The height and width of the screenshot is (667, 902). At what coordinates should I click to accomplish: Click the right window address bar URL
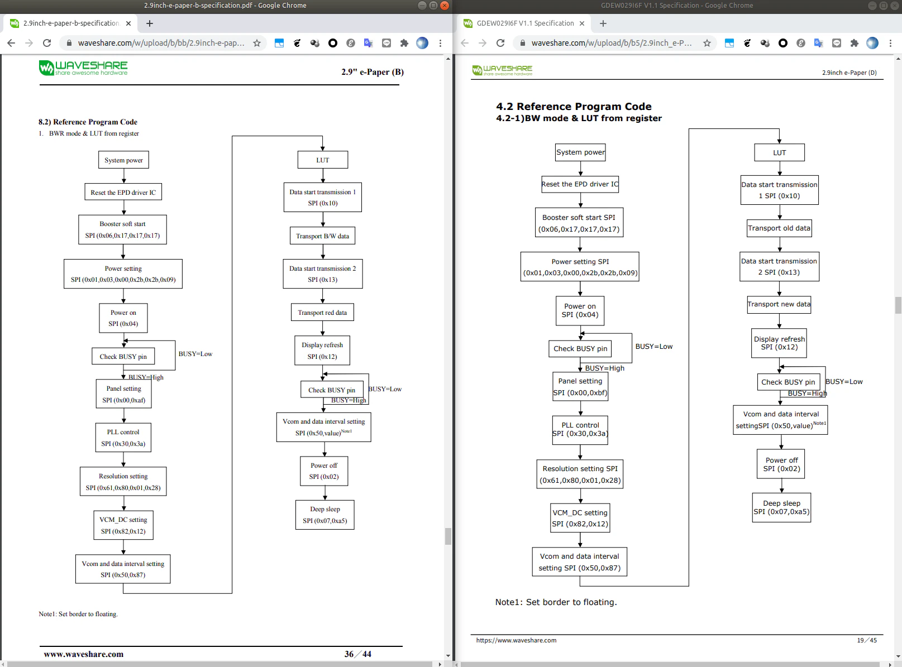click(x=612, y=43)
